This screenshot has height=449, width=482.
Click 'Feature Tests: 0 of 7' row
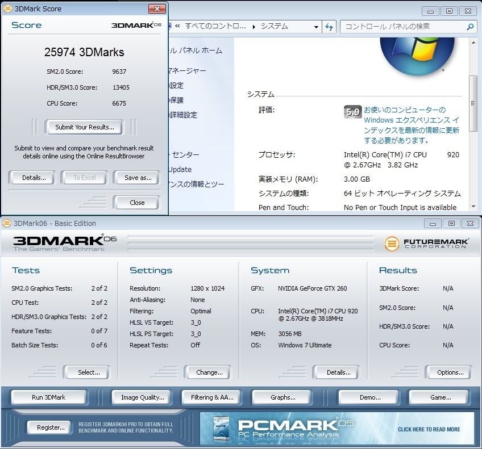click(59, 331)
